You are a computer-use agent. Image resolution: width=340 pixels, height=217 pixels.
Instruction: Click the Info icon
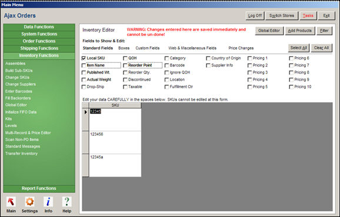[48, 202]
